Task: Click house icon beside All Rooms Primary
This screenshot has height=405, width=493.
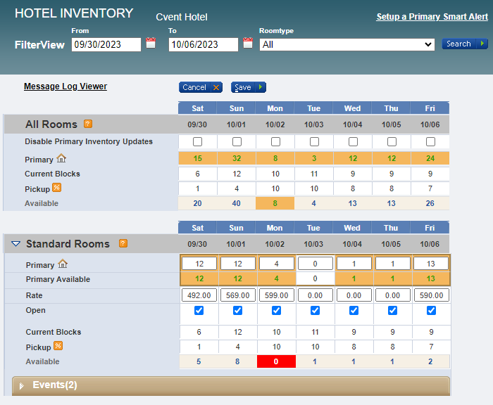Action: (61, 159)
